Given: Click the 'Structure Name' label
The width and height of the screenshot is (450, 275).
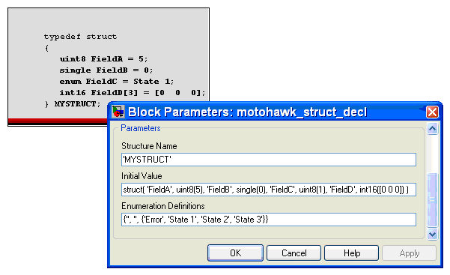Looking at the screenshot, I should (x=149, y=146).
